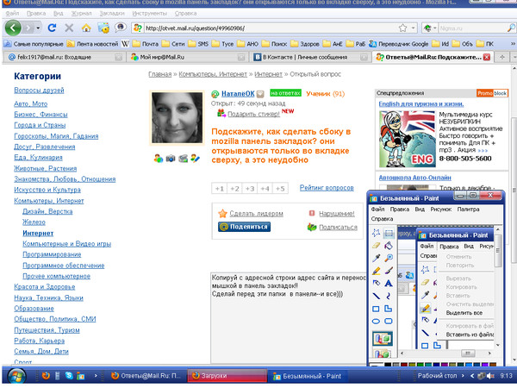Click the Wikipedia W bookmark icon
Viewport: 517px width, 388px height.
(x=125, y=44)
